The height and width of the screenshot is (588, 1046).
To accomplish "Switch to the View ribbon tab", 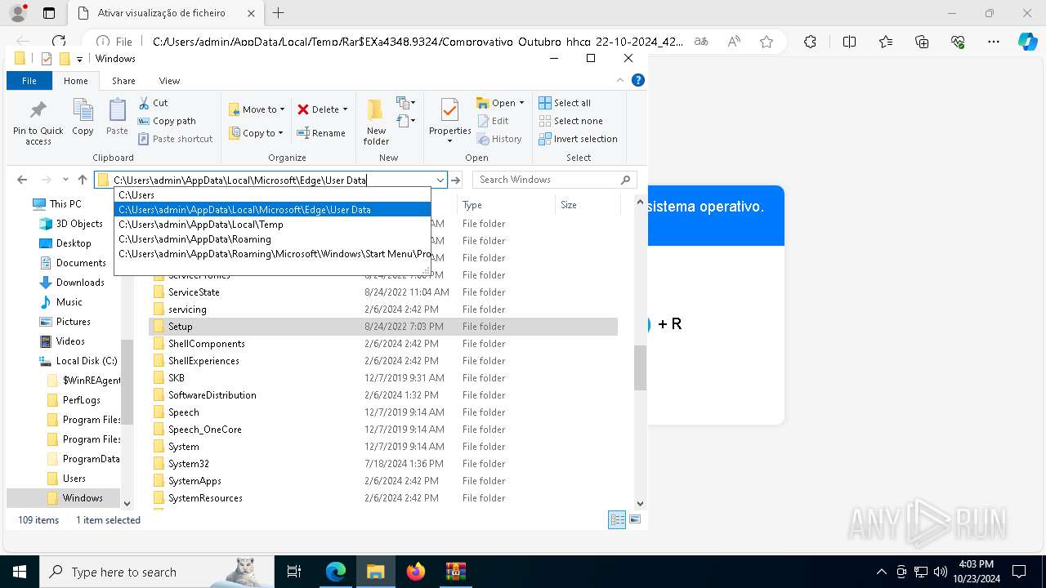I will coord(169,81).
